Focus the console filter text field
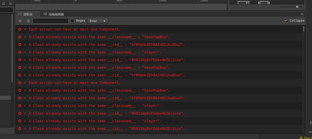This screenshot has width=312, height=139. coord(50,21)
